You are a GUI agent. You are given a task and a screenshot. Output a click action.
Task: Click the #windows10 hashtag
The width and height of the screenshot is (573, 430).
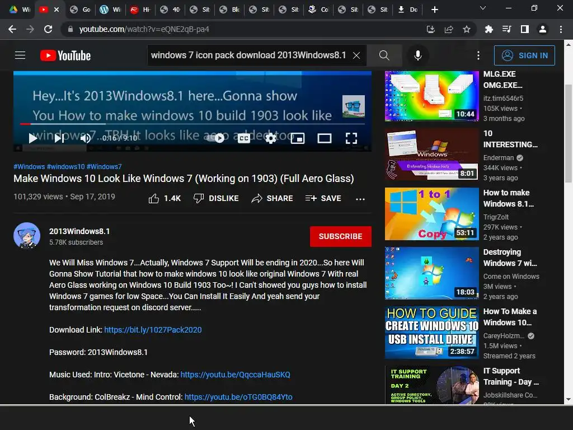click(x=66, y=167)
